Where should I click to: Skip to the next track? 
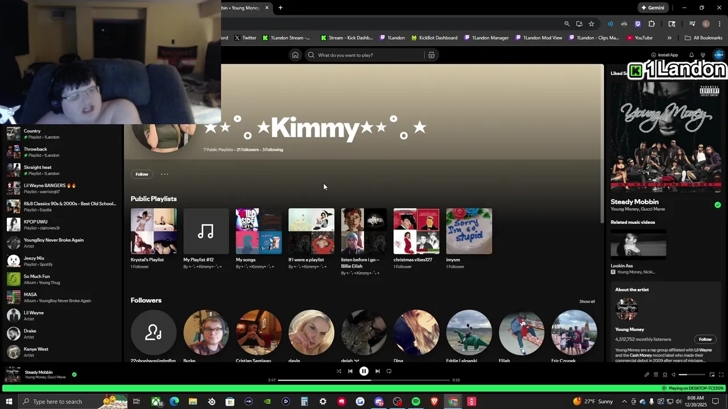377,371
